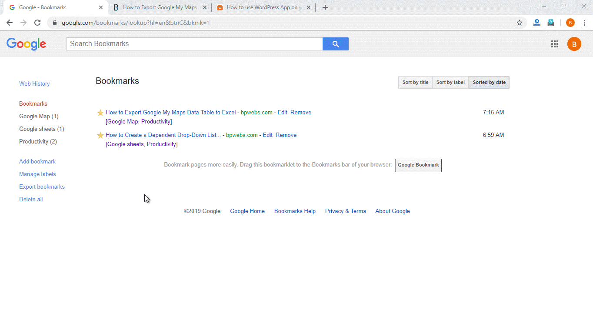Click Productivity label under second bookmark
593x320 pixels.
(x=161, y=144)
